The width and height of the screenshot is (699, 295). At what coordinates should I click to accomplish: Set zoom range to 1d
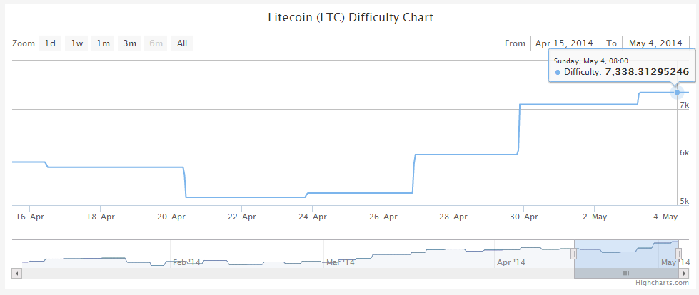click(x=50, y=44)
